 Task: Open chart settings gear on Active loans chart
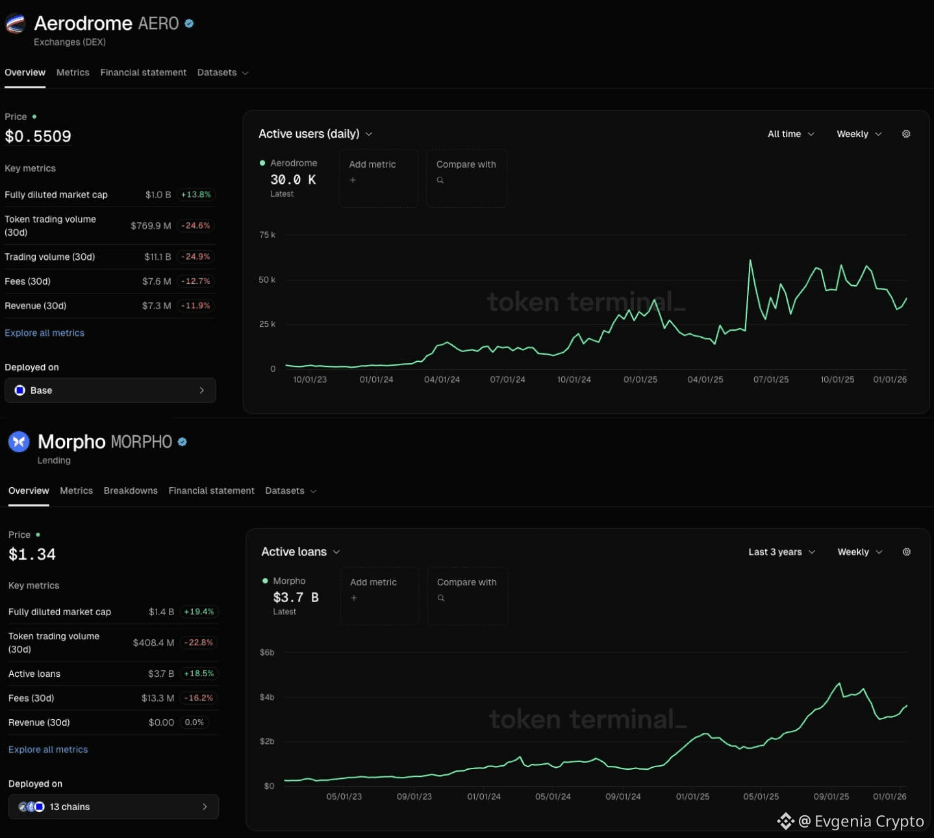(x=907, y=552)
